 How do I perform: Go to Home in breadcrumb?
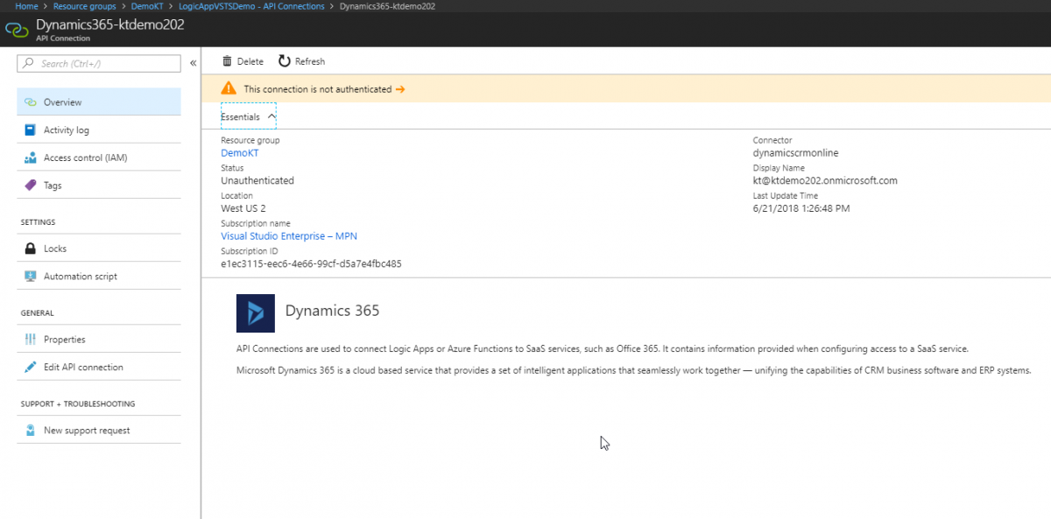[27, 6]
